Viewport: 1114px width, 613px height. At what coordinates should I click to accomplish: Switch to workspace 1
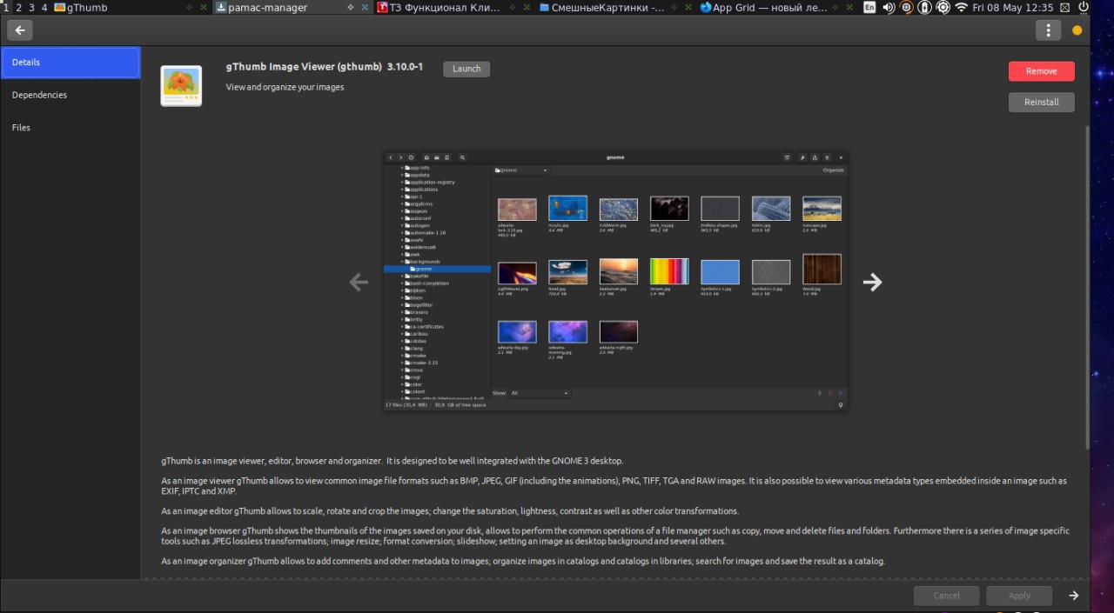click(7, 7)
